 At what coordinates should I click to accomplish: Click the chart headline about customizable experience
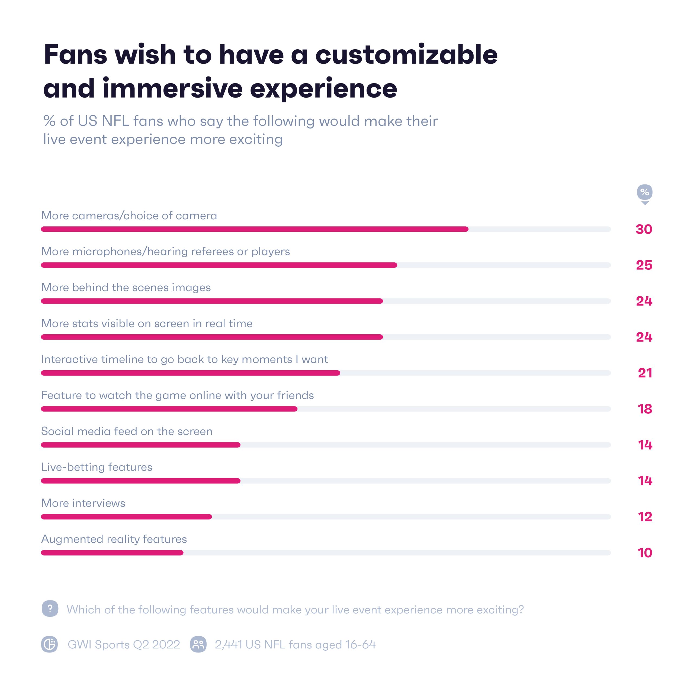270,71
